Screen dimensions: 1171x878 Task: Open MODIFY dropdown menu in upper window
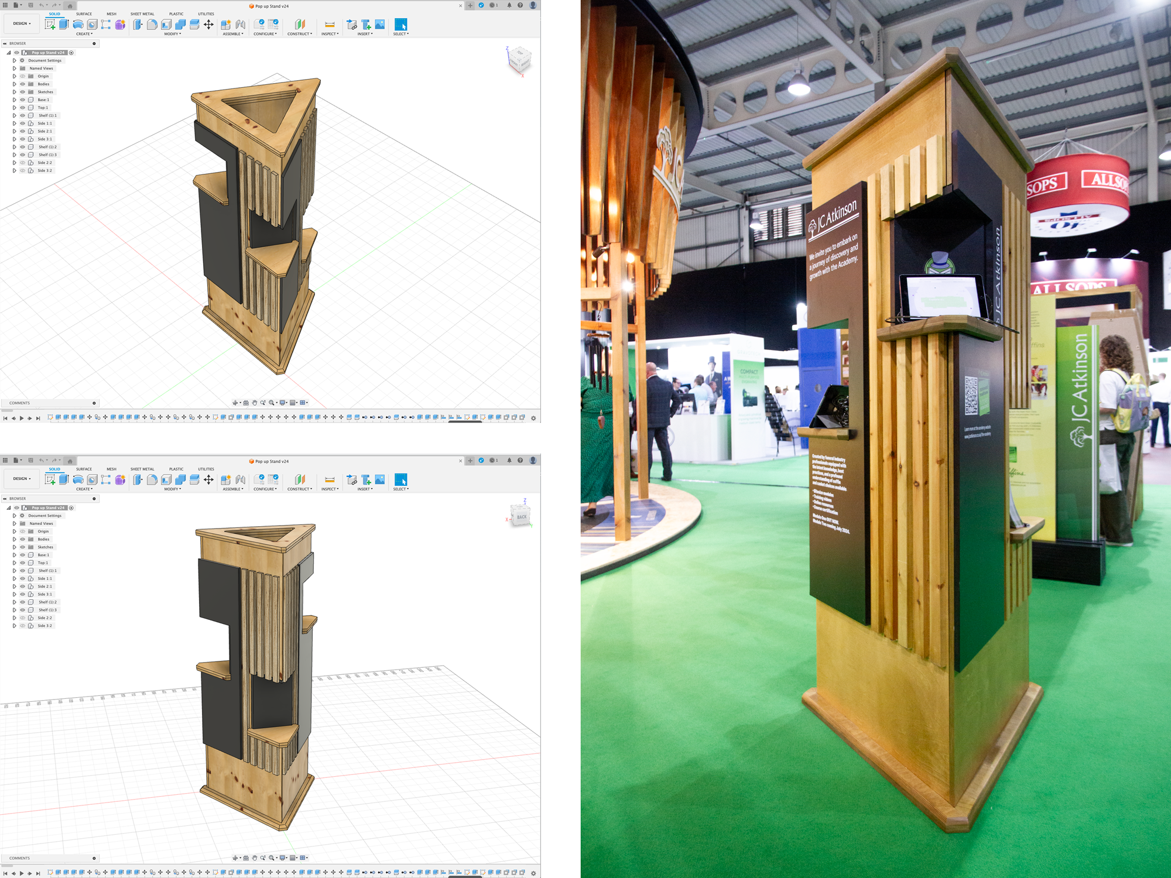tap(172, 34)
